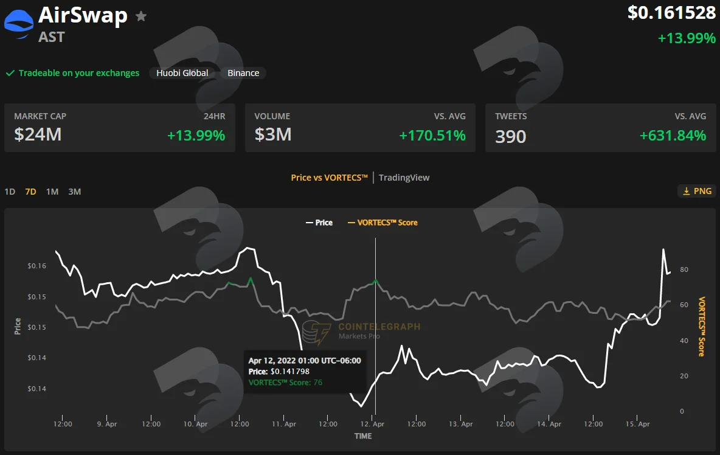This screenshot has height=455, width=720.
Task: Select the Huobi Global exchange chip
Action: pos(182,73)
